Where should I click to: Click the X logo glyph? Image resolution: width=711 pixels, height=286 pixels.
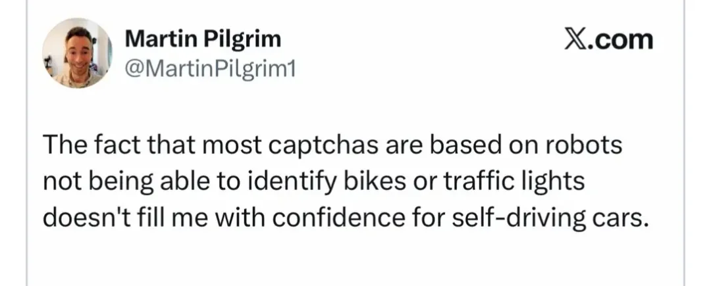coord(578,39)
